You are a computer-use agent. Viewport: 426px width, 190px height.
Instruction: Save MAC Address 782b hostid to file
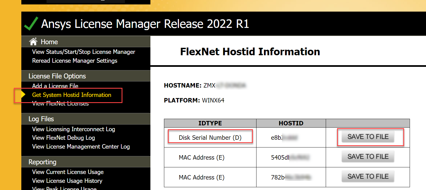point(368,177)
